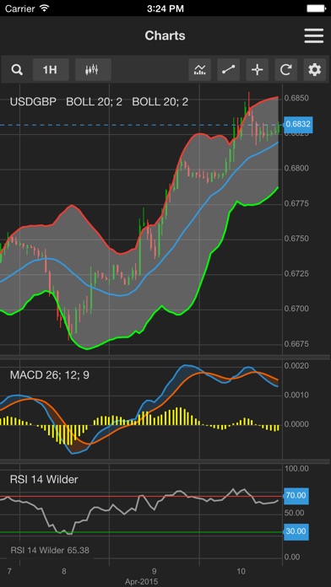The width and height of the screenshot is (331, 587).
Task: Select the 0.6832 current price tag
Action: pos(297,124)
